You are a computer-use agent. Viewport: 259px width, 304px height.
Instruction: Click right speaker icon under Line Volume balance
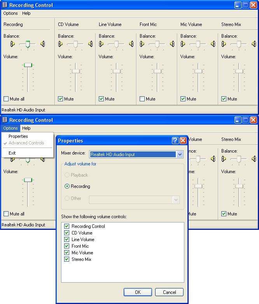(x=131, y=44)
